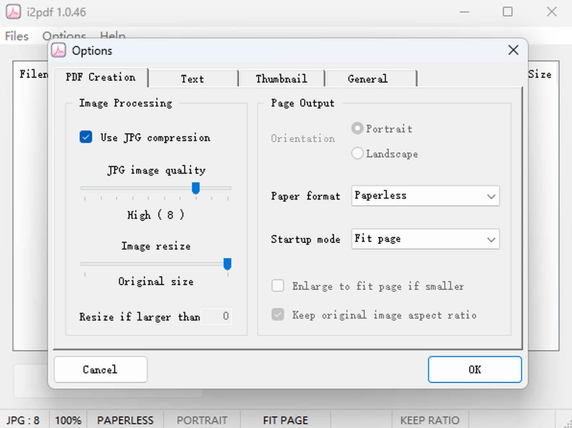
Task: Click the KEEP RATIO status bar segment
Action: pyautogui.click(x=429, y=420)
